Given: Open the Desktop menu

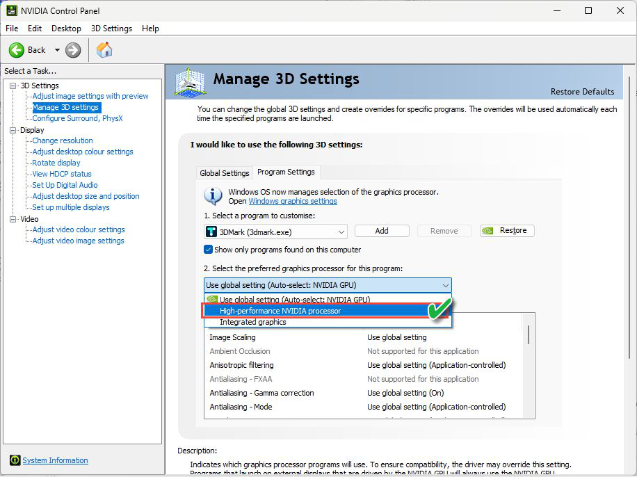Looking at the screenshot, I should [66, 29].
